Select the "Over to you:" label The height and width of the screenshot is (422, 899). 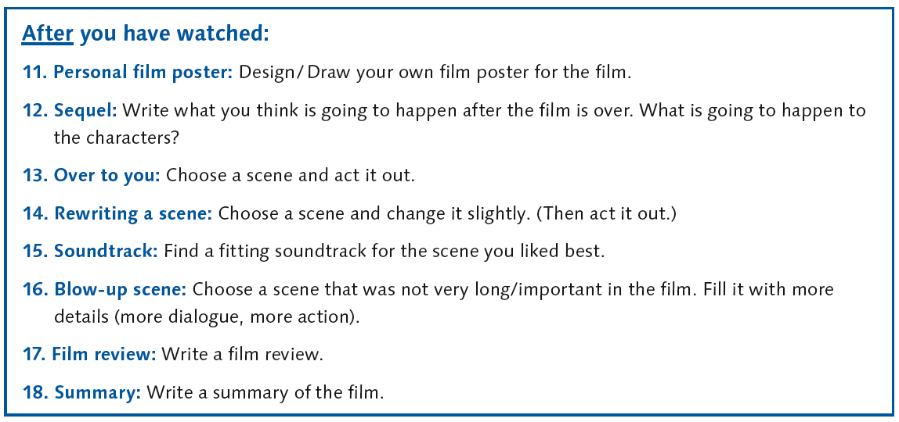[x=107, y=176]
